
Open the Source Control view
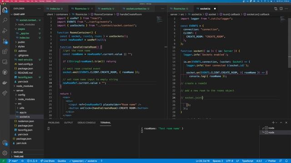click(x=5, y=41)
